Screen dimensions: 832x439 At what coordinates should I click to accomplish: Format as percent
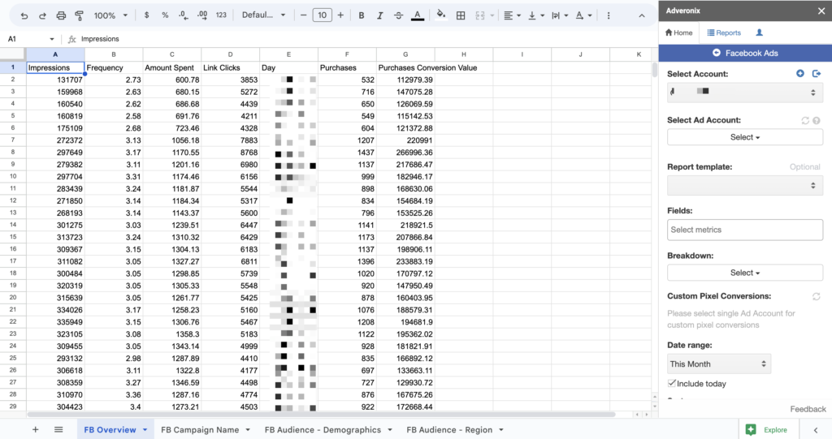tap(165, 15)
